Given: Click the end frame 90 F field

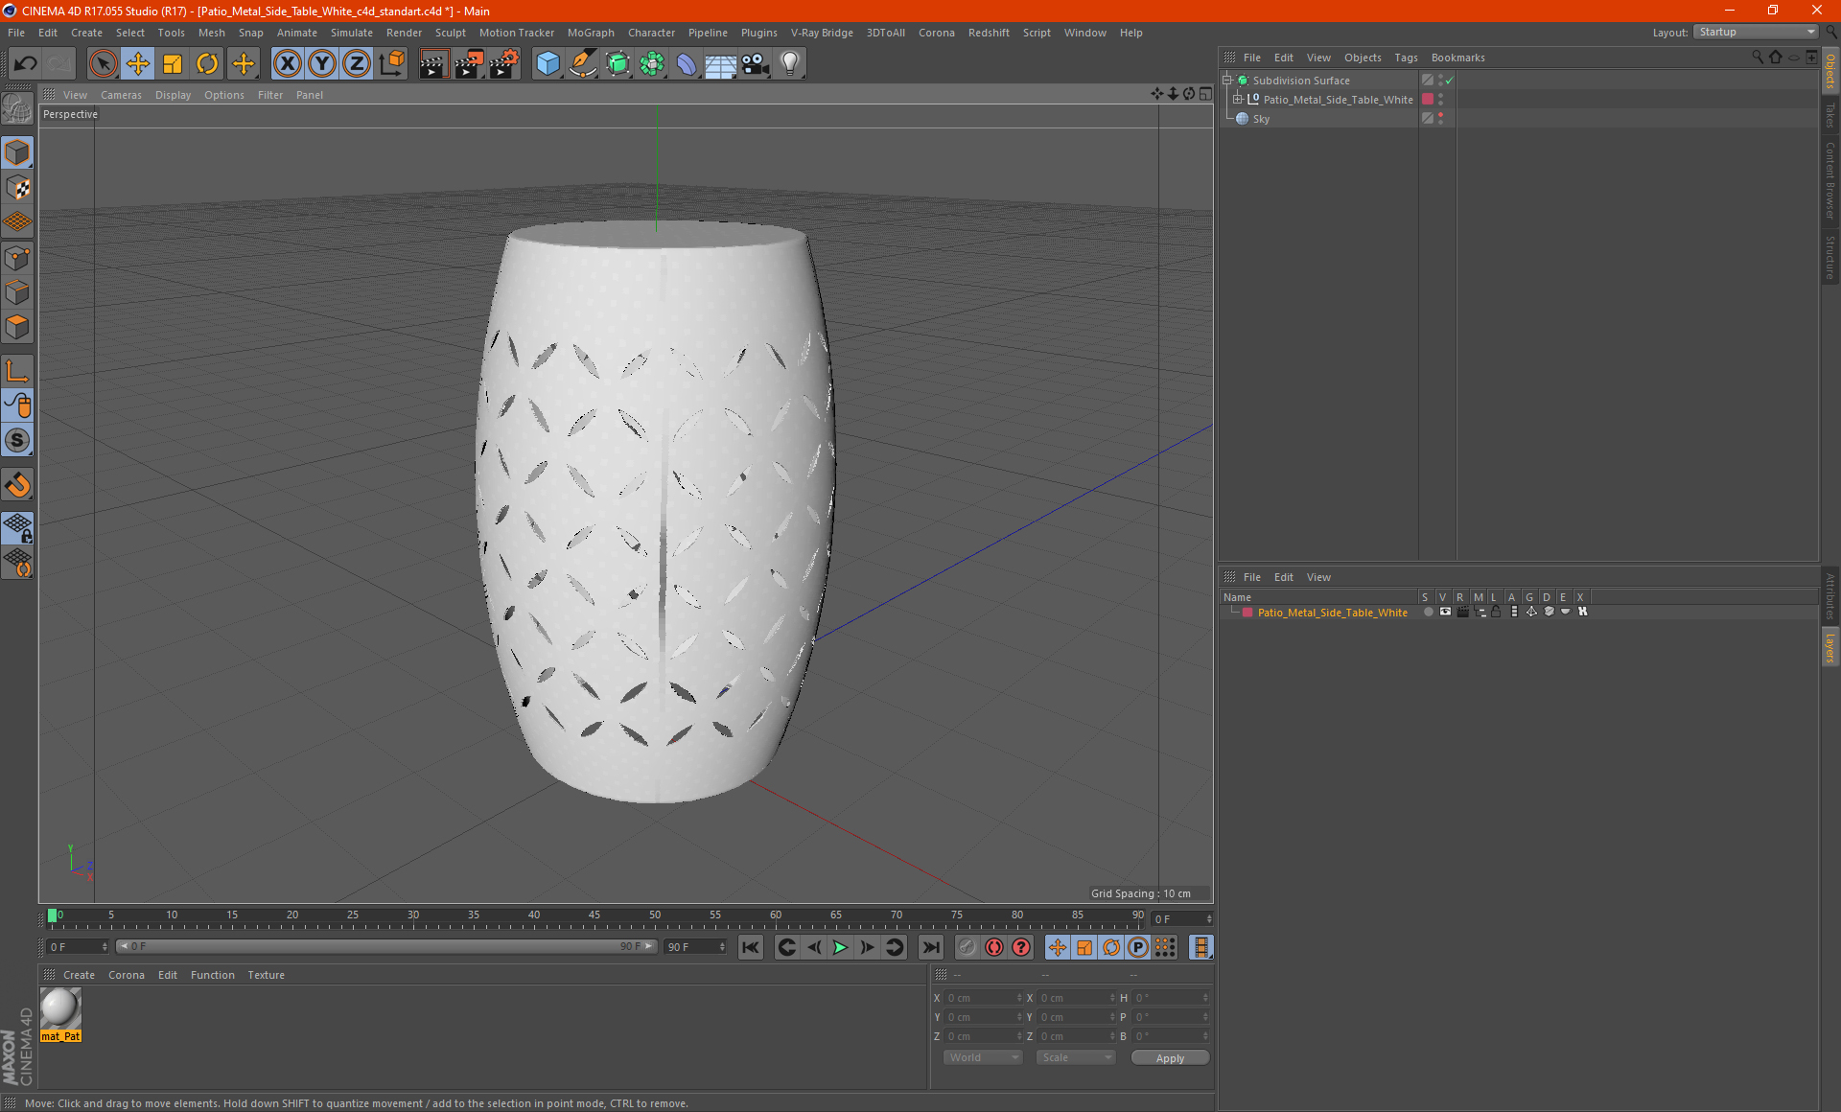Looking at the screenshot, I should coord(696,947).
